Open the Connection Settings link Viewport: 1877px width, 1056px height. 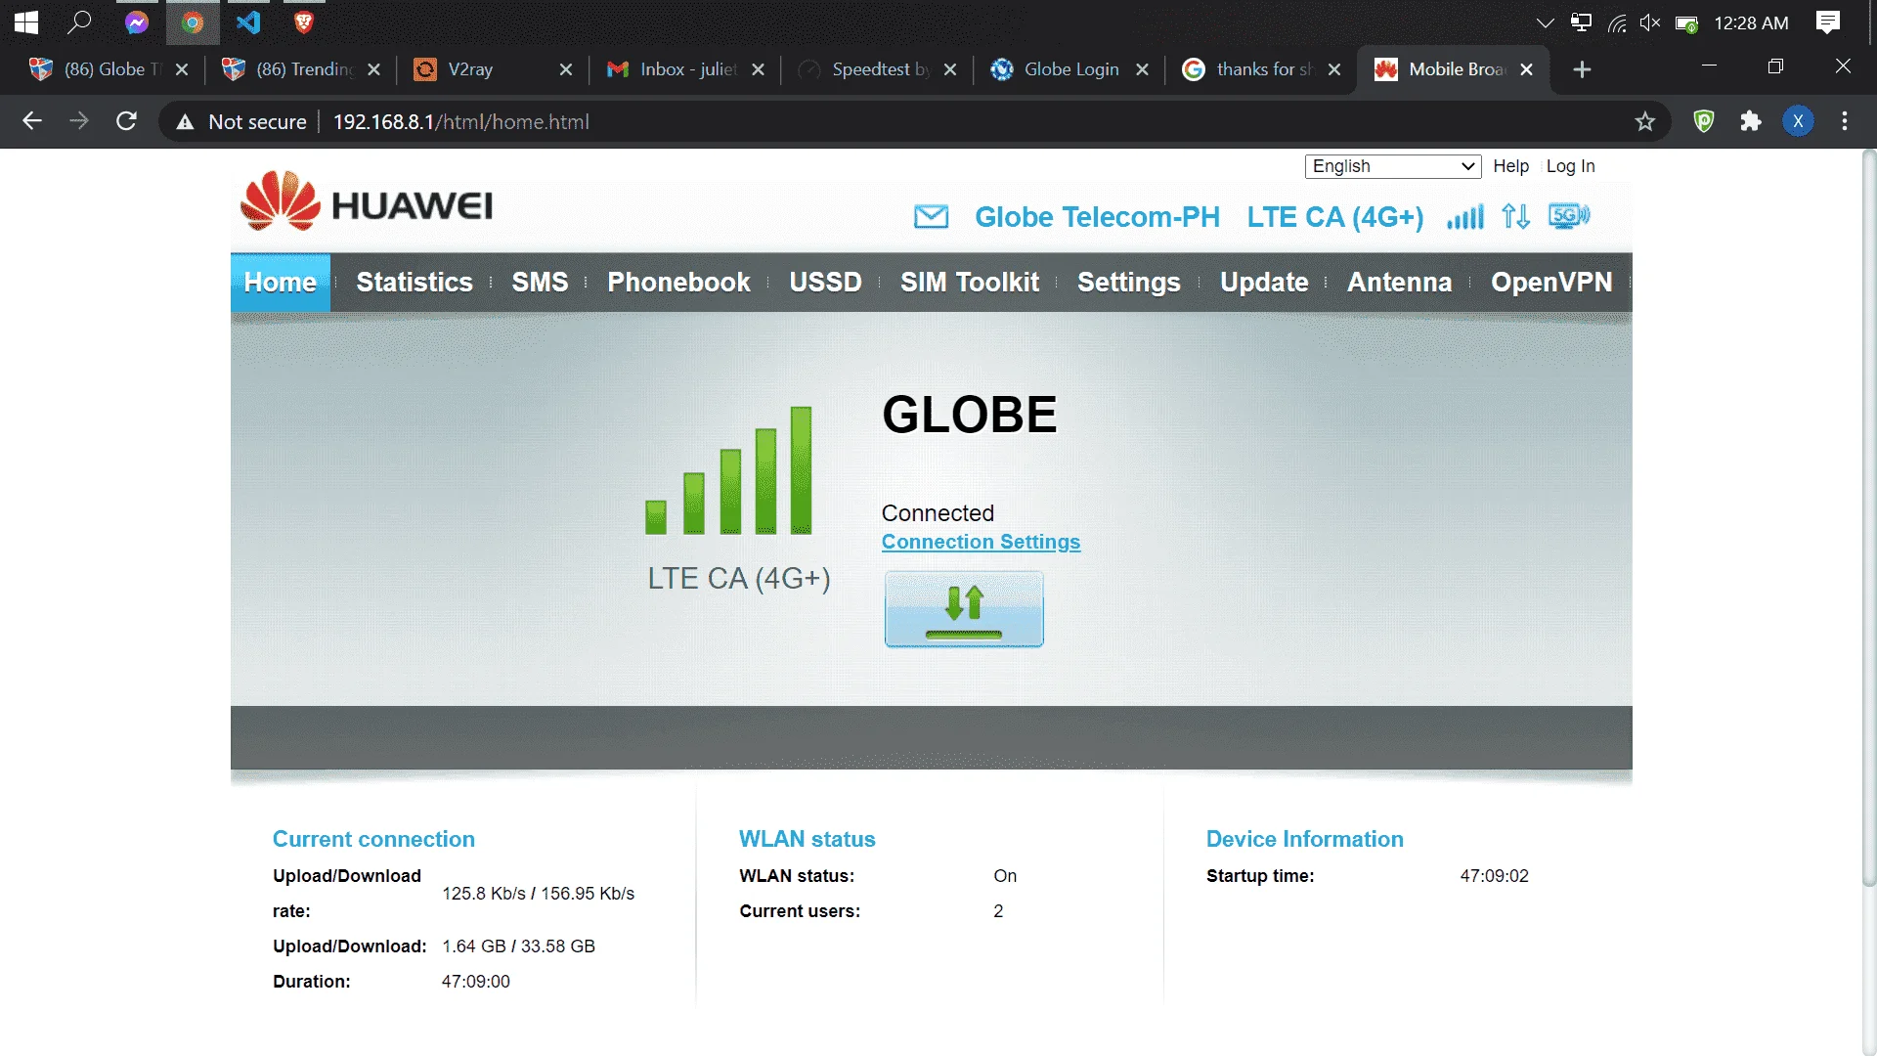pyautogui.click(x=981, y=542)
